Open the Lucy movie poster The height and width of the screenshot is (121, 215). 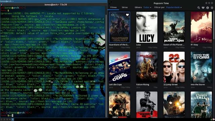[147, 27]
